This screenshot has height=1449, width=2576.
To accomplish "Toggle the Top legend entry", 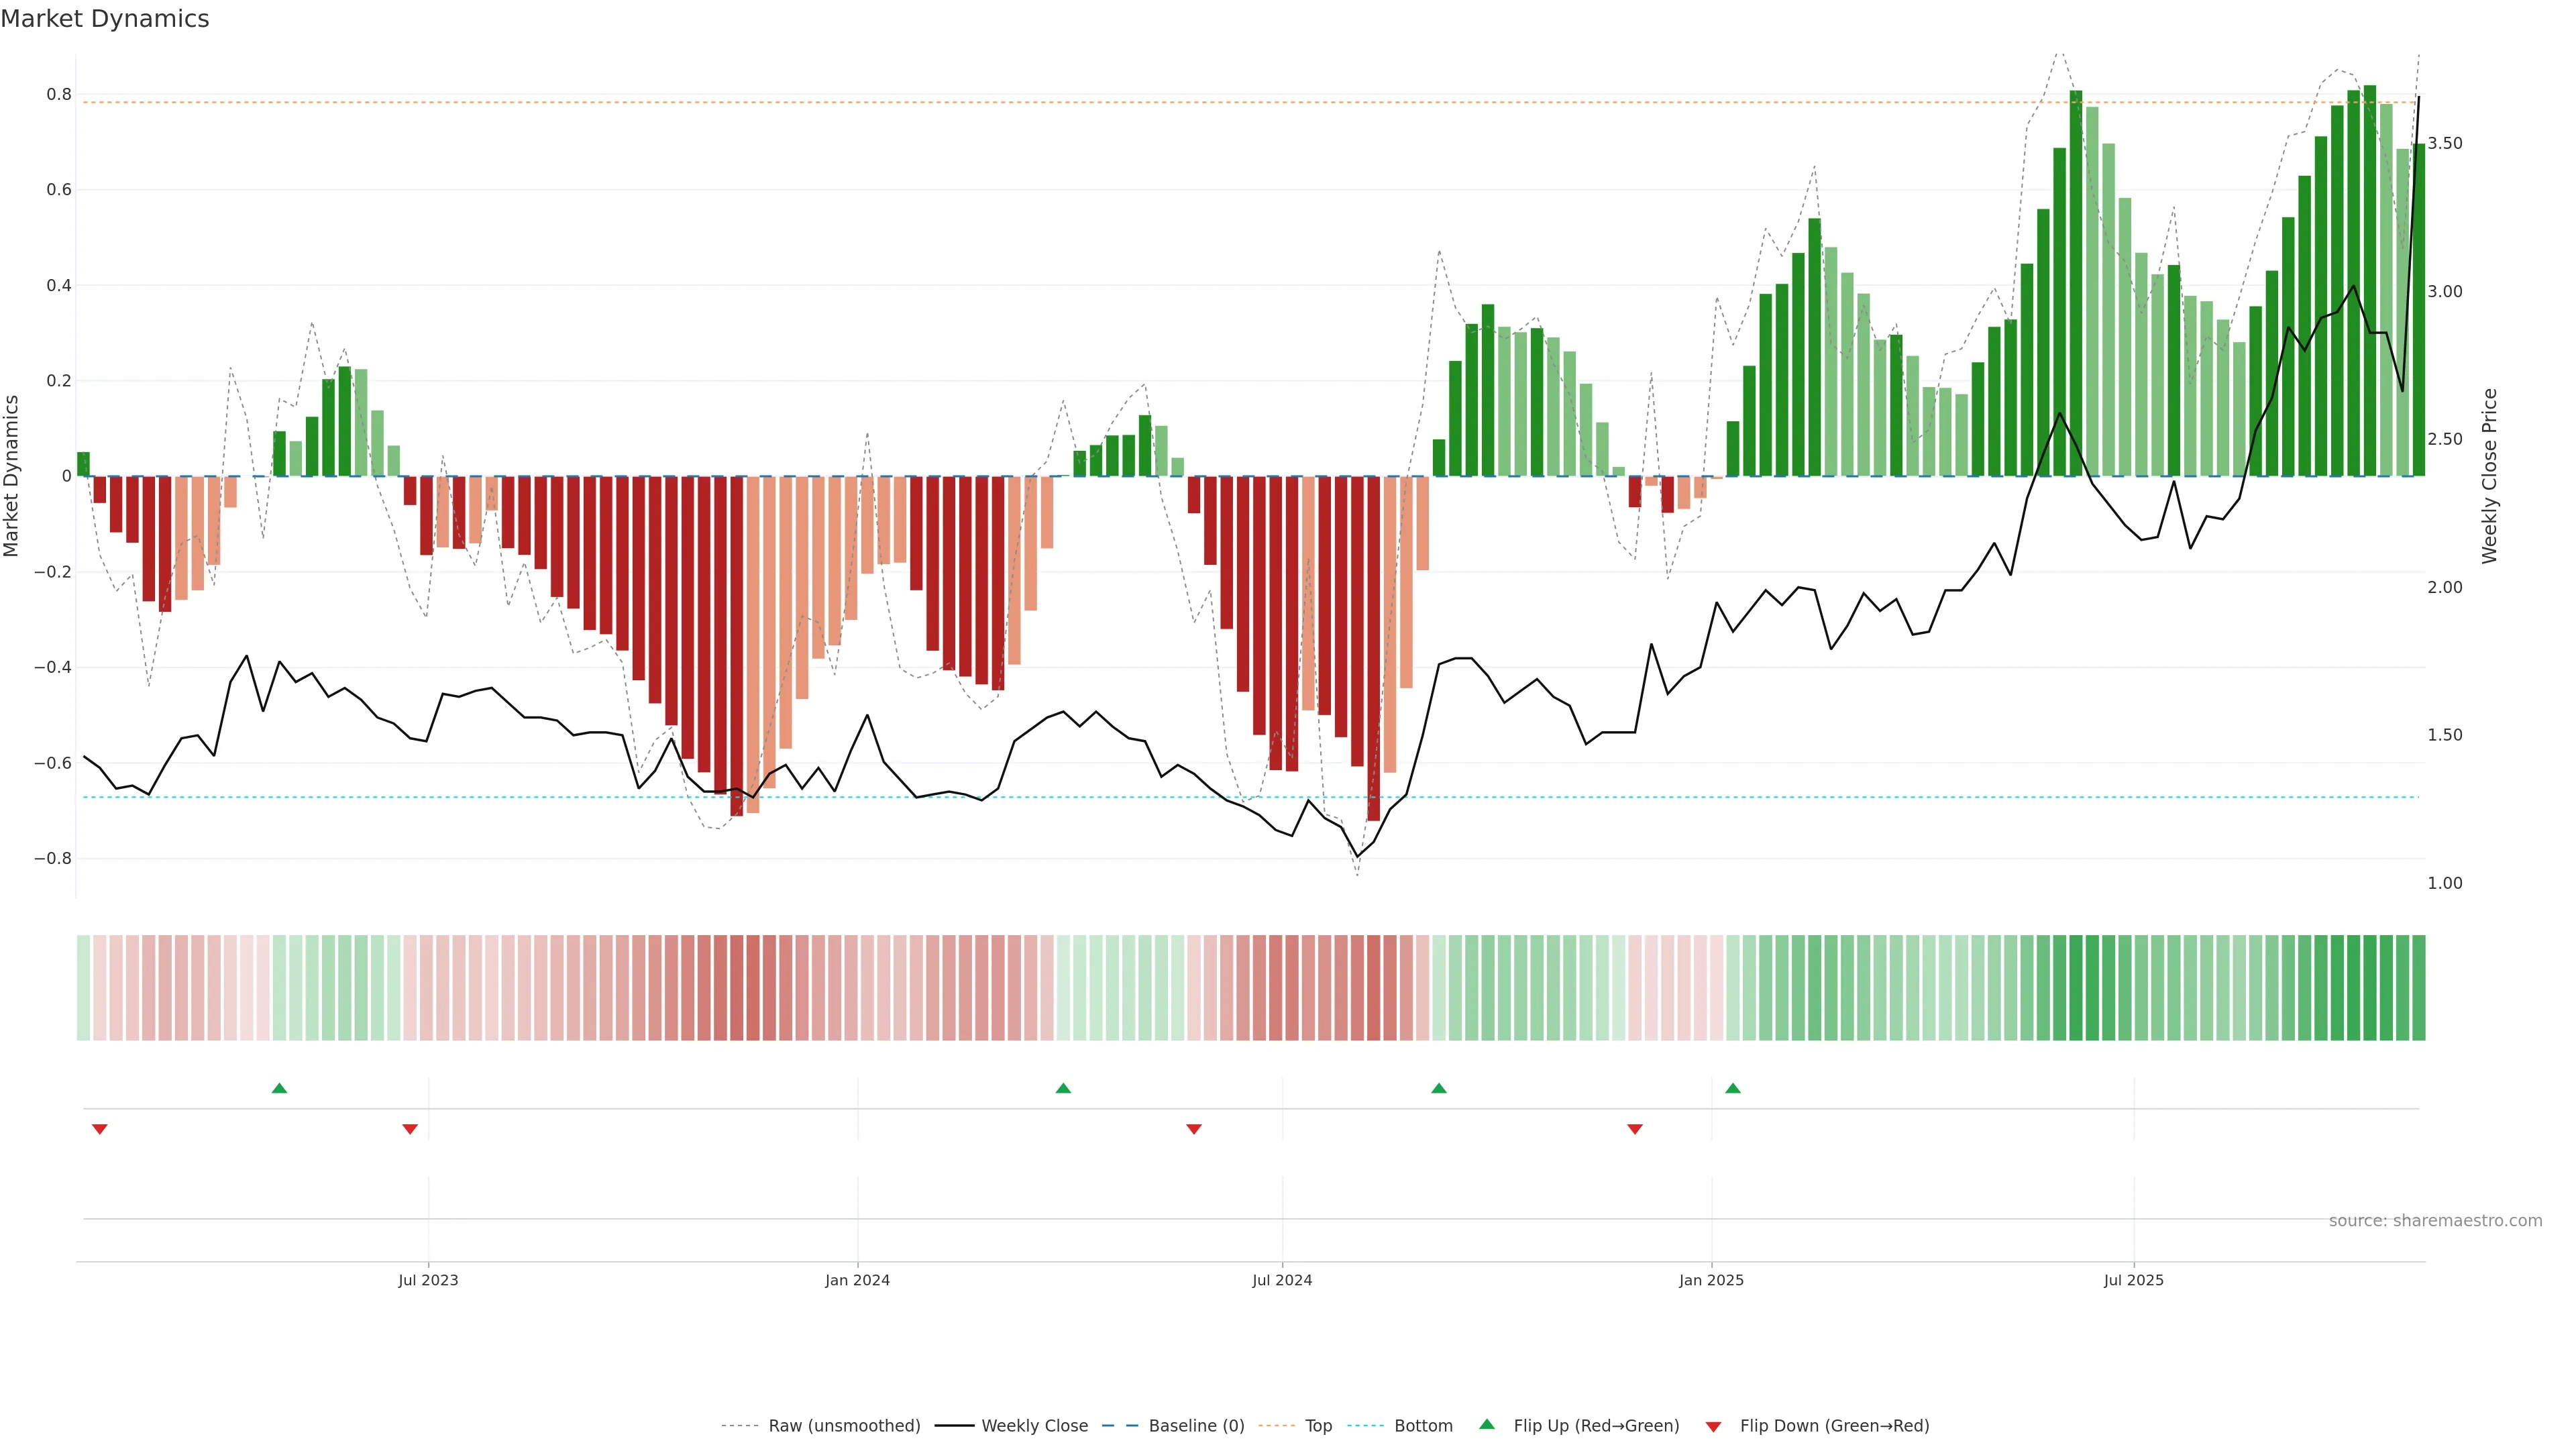I will 1318,1426.
